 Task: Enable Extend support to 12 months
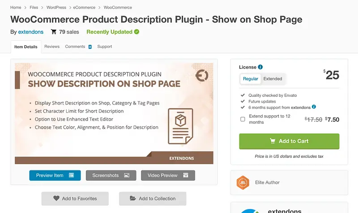(243, 119)
